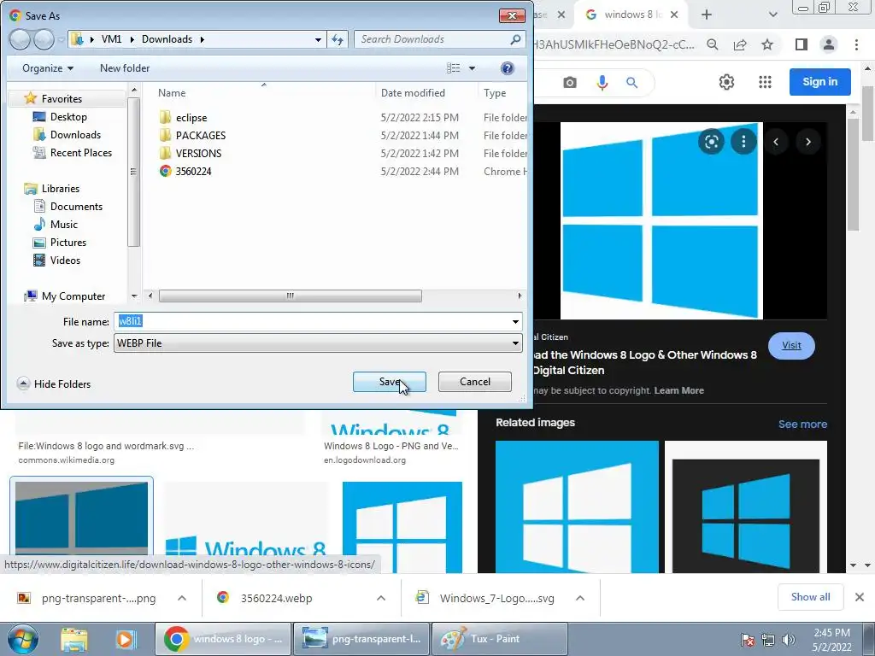This screenshot has width=875, height=656.
Task: Click the Chrome zoom magnifier icon
Action: click(x=712, y=44)
